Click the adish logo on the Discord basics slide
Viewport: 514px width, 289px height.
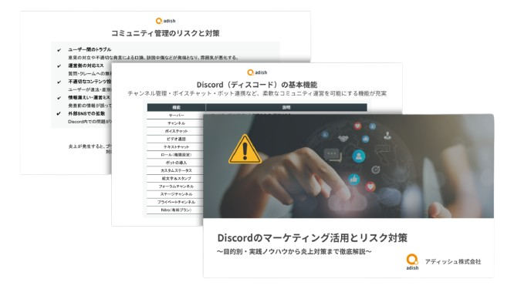(257, 72)
